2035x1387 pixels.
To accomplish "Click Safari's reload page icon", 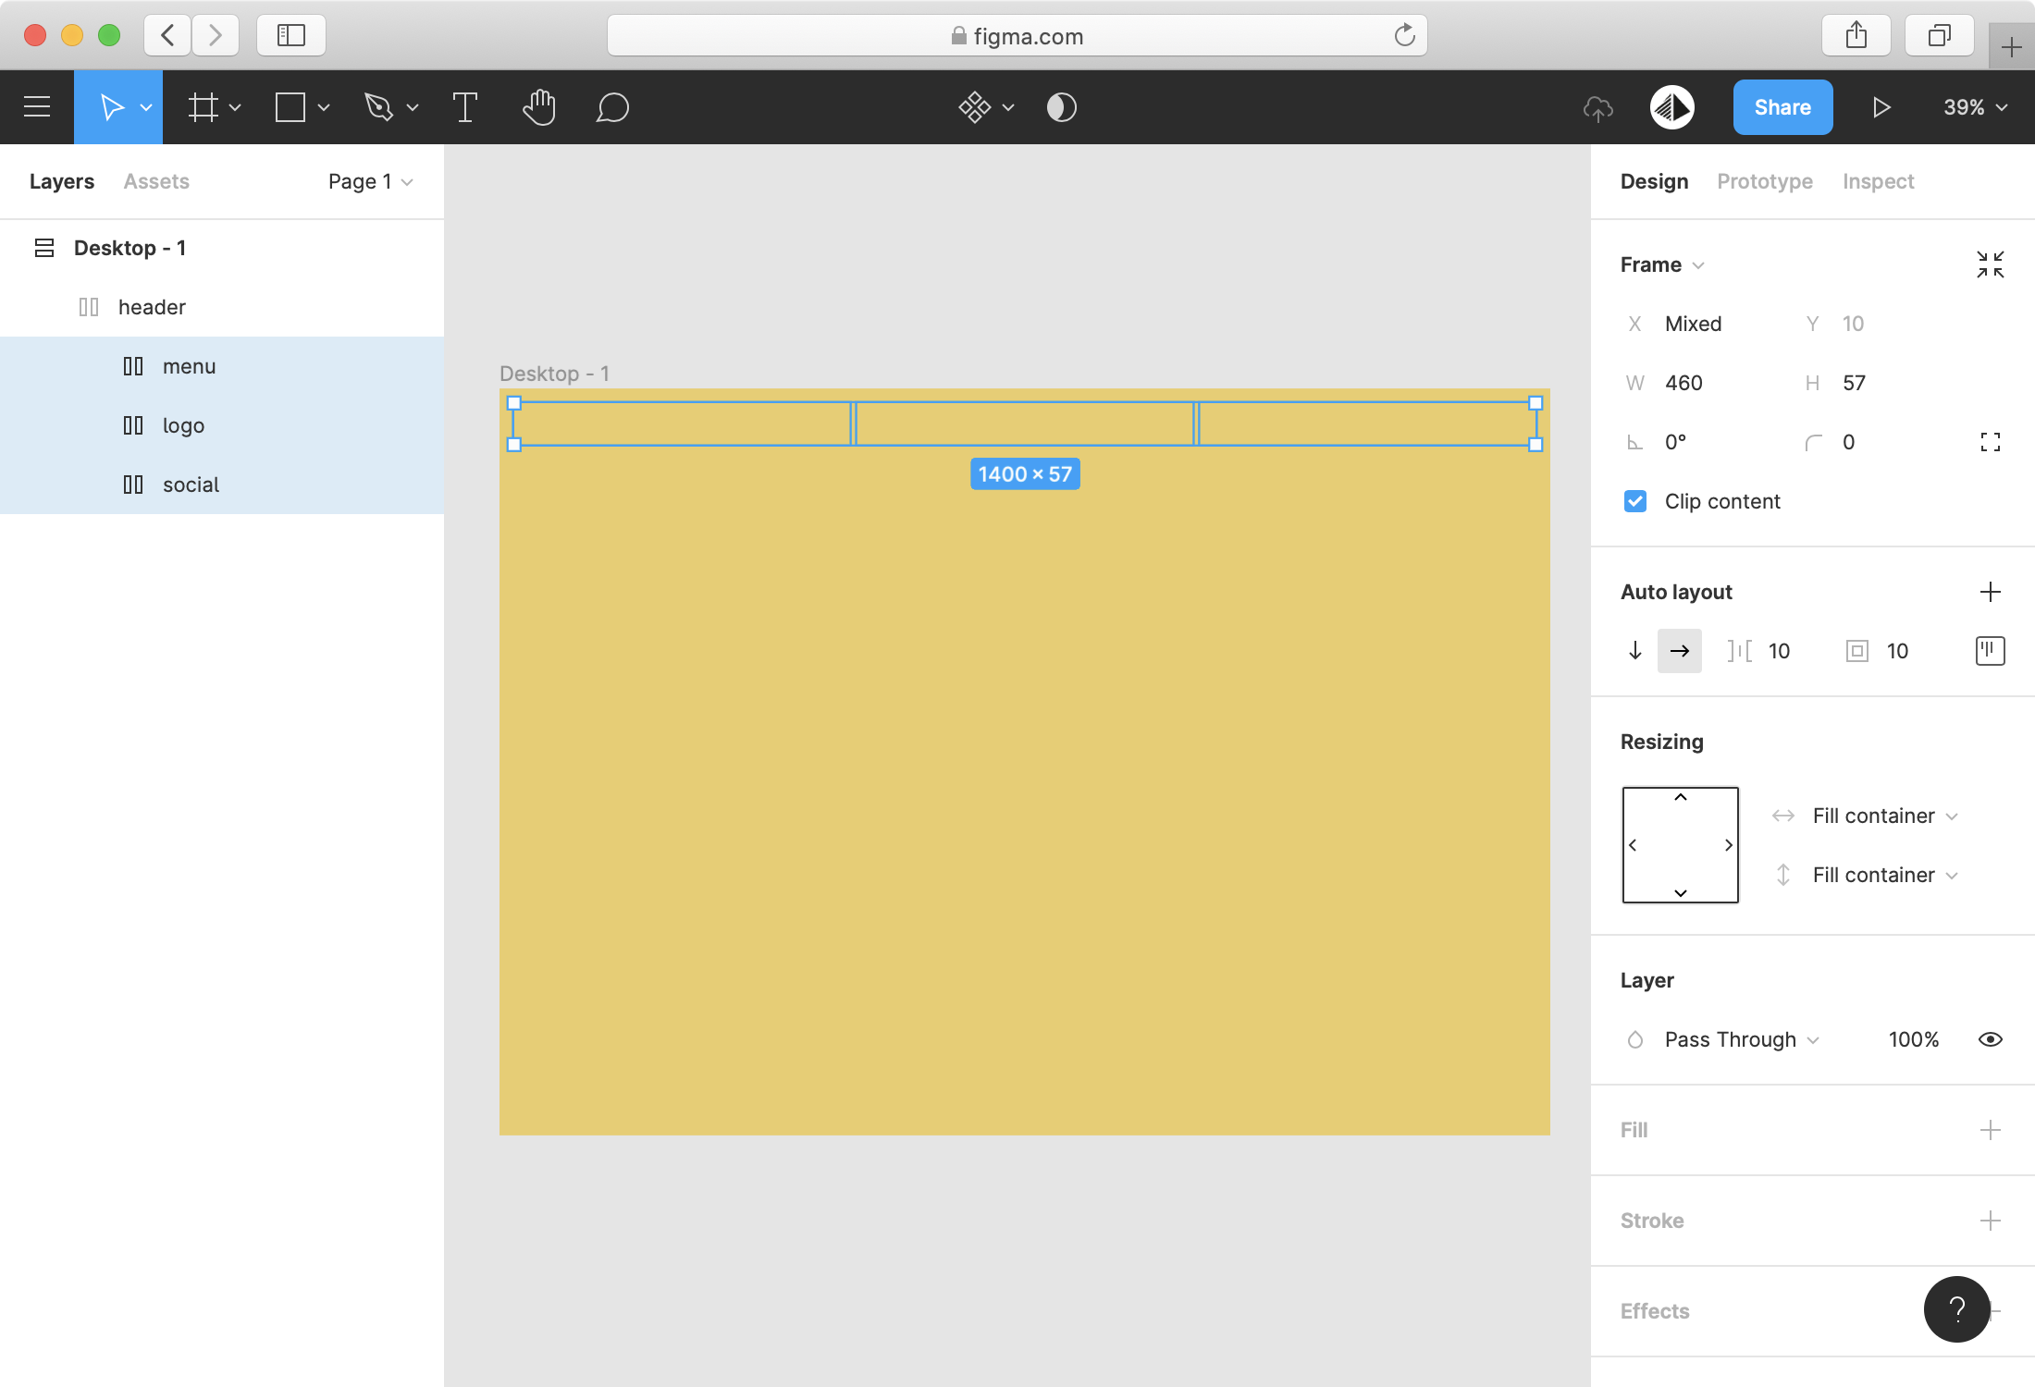I will click(x=1404, y=35).
